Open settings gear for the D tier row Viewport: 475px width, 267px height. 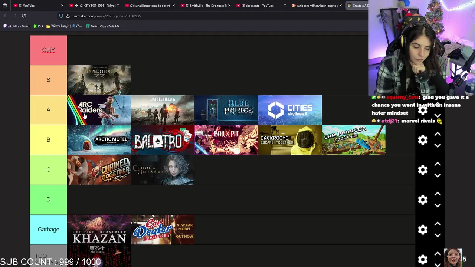tap(423, 200)
